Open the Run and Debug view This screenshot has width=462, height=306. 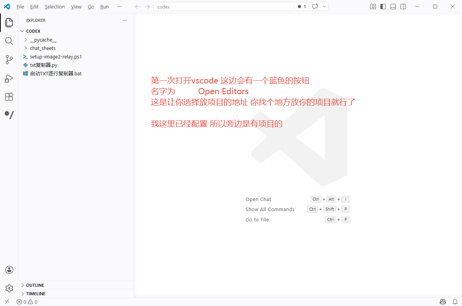[9, 78]
